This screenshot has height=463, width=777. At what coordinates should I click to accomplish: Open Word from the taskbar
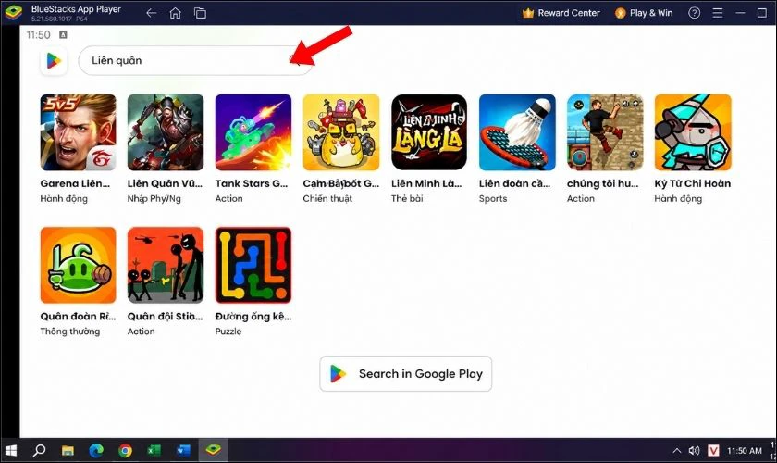click(183, 450)
